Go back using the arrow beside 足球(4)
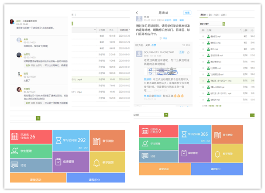Image resolution: width=265 pixels, height=193 pixels. coord(137,13)
